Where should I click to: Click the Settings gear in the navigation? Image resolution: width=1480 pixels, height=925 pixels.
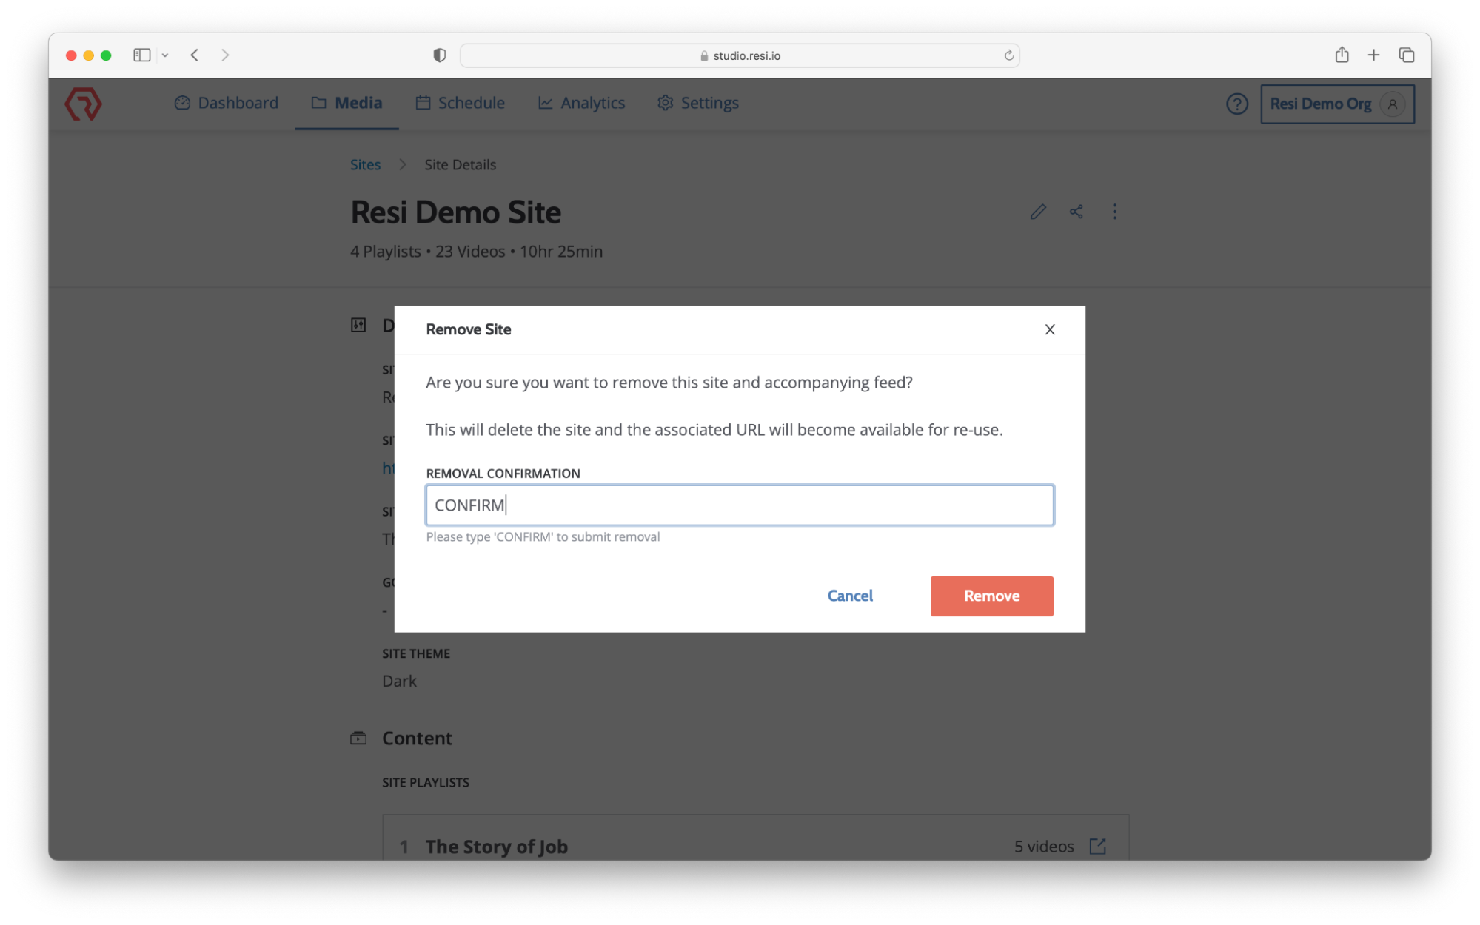(697, 103)
